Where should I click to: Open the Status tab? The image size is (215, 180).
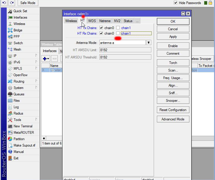tap(128, 21)
